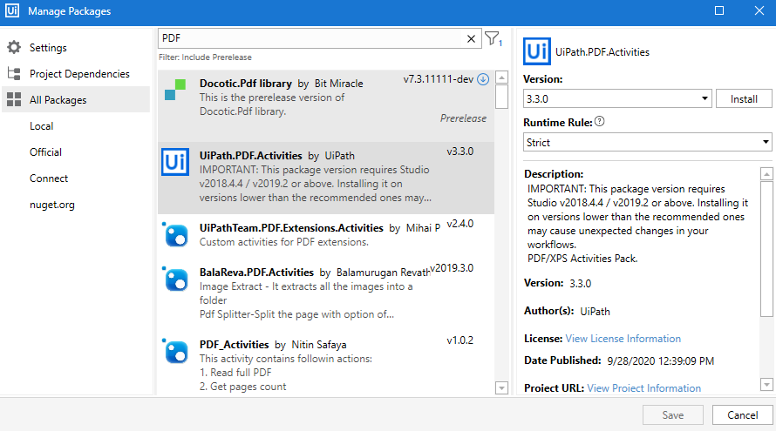Click the Runtime Rule help question mark

click(x=599, y=121)
